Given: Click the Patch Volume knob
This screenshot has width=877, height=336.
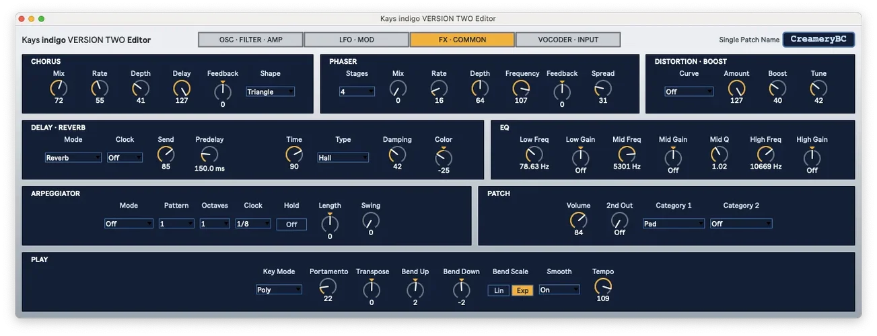Looking at the screenshot, I should 578,220.
